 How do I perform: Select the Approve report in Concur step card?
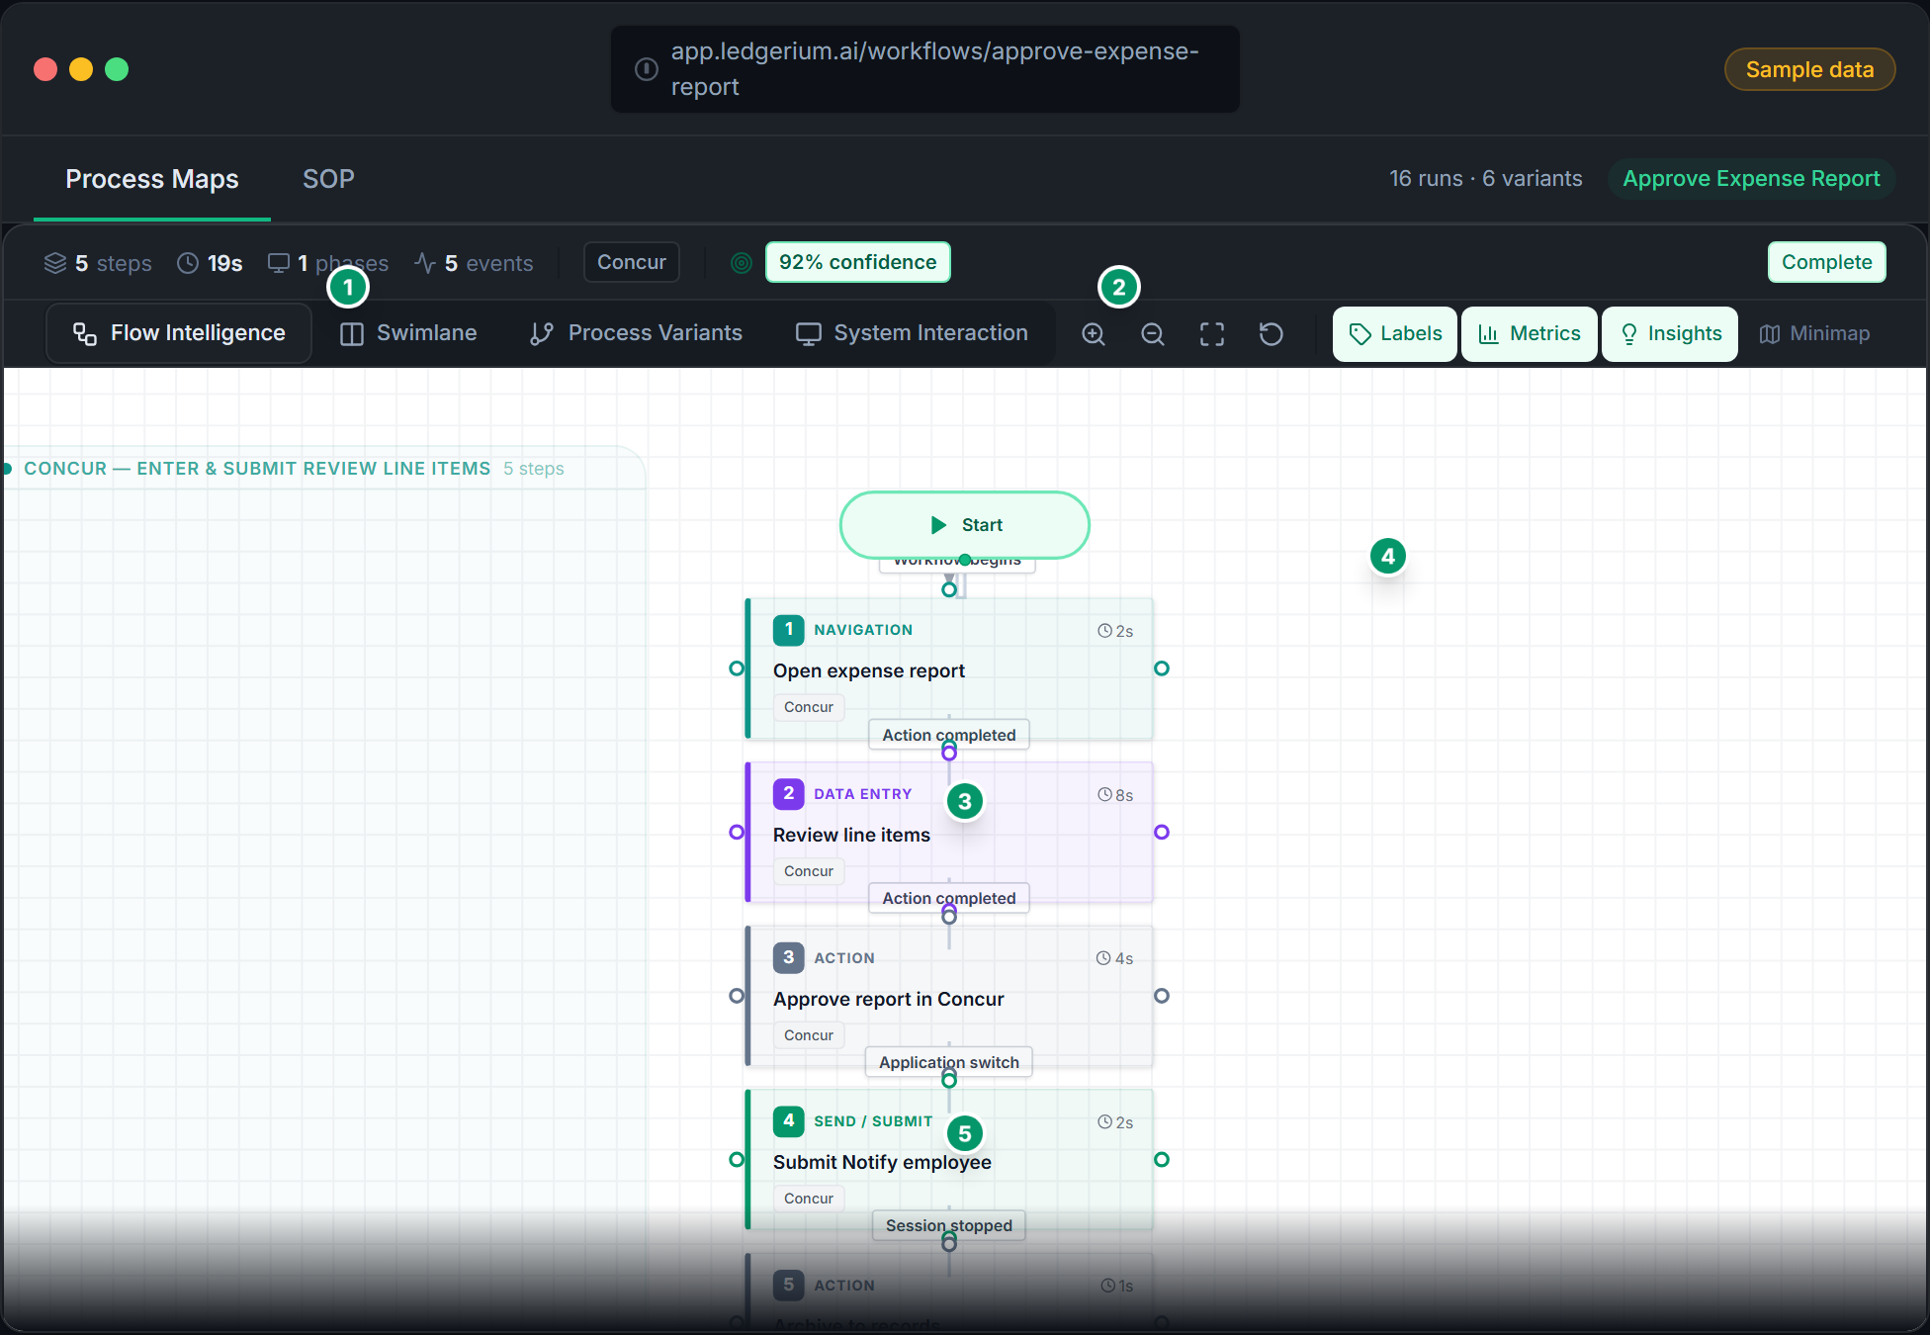[x=949, y=996]
